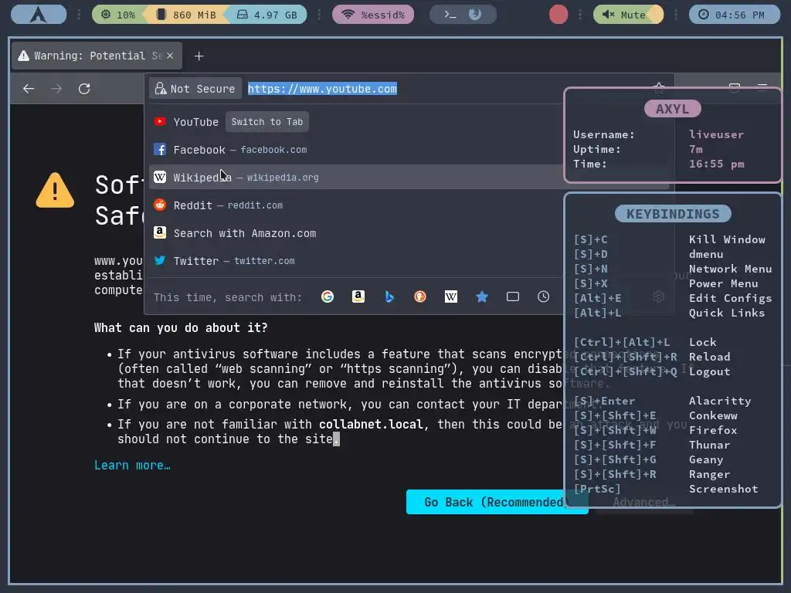Open the wifi %essid% network module

pyautogui.click(x=373, y=15)
